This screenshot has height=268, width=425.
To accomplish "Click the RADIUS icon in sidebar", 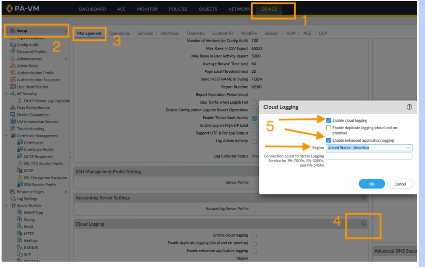I will click(x=20, y=248).
